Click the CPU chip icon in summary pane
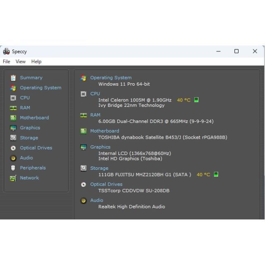Image resolution: width=265 pixels, height=265 pixels. (x=83, y=94)
